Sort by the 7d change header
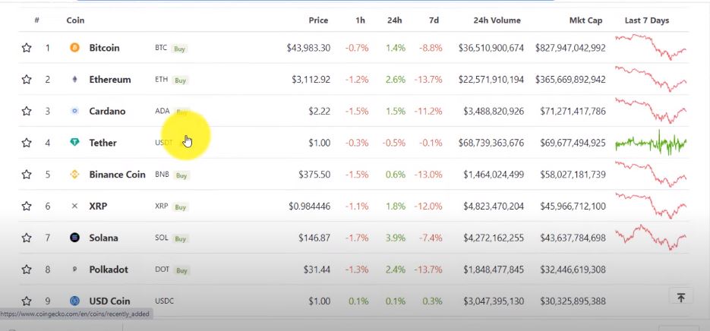Screen dimensions: 710x331 (434, 20)
